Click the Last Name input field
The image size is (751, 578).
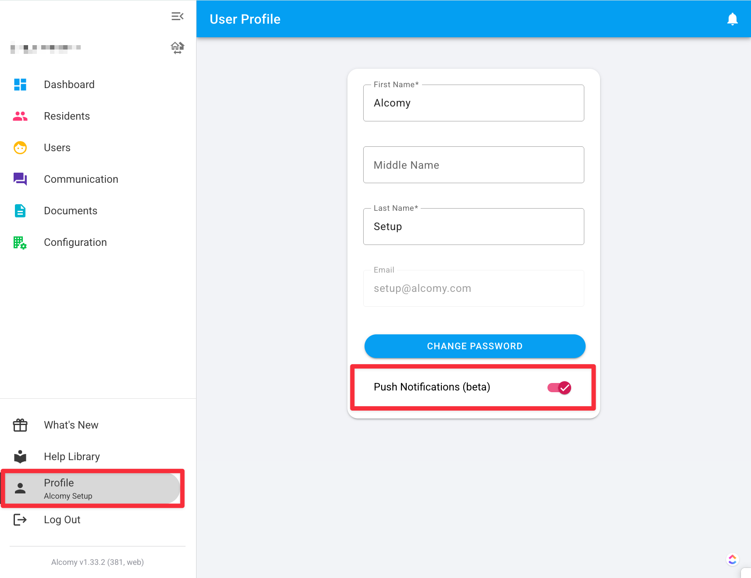click(x=474, y=227)
